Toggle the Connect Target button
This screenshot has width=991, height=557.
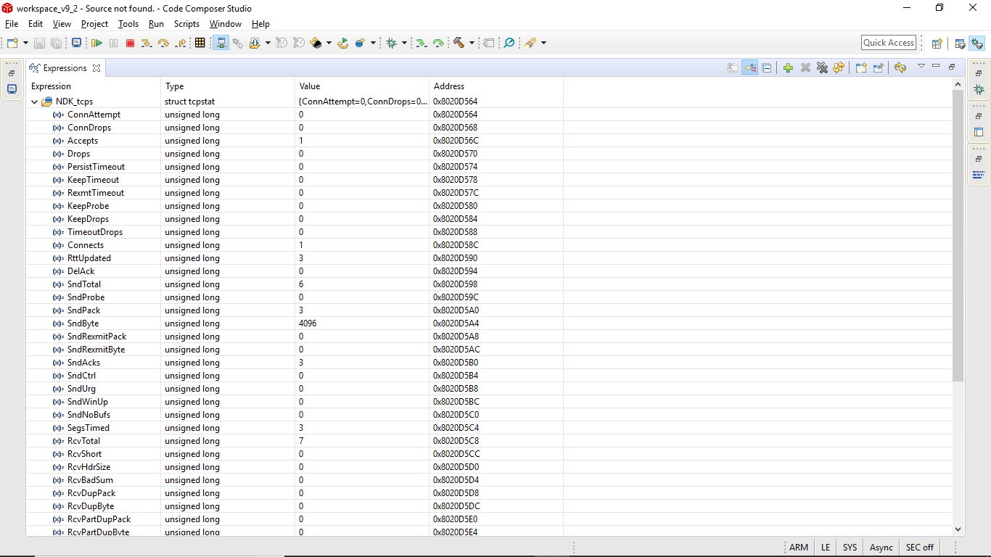[x=221, y=43]
